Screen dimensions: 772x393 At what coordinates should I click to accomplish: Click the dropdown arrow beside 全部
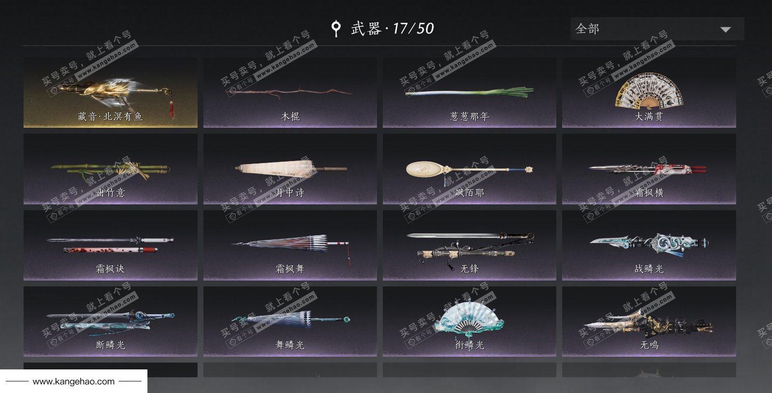pyautogui.click(x=725, y=29)
